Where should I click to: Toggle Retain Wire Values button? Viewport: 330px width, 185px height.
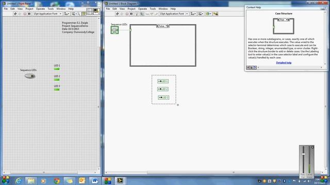(x=142, y=14)
